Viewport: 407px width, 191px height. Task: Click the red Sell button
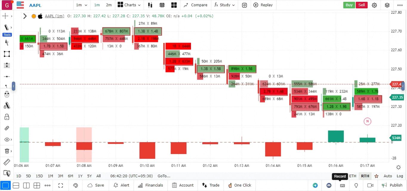coord(361,5)
